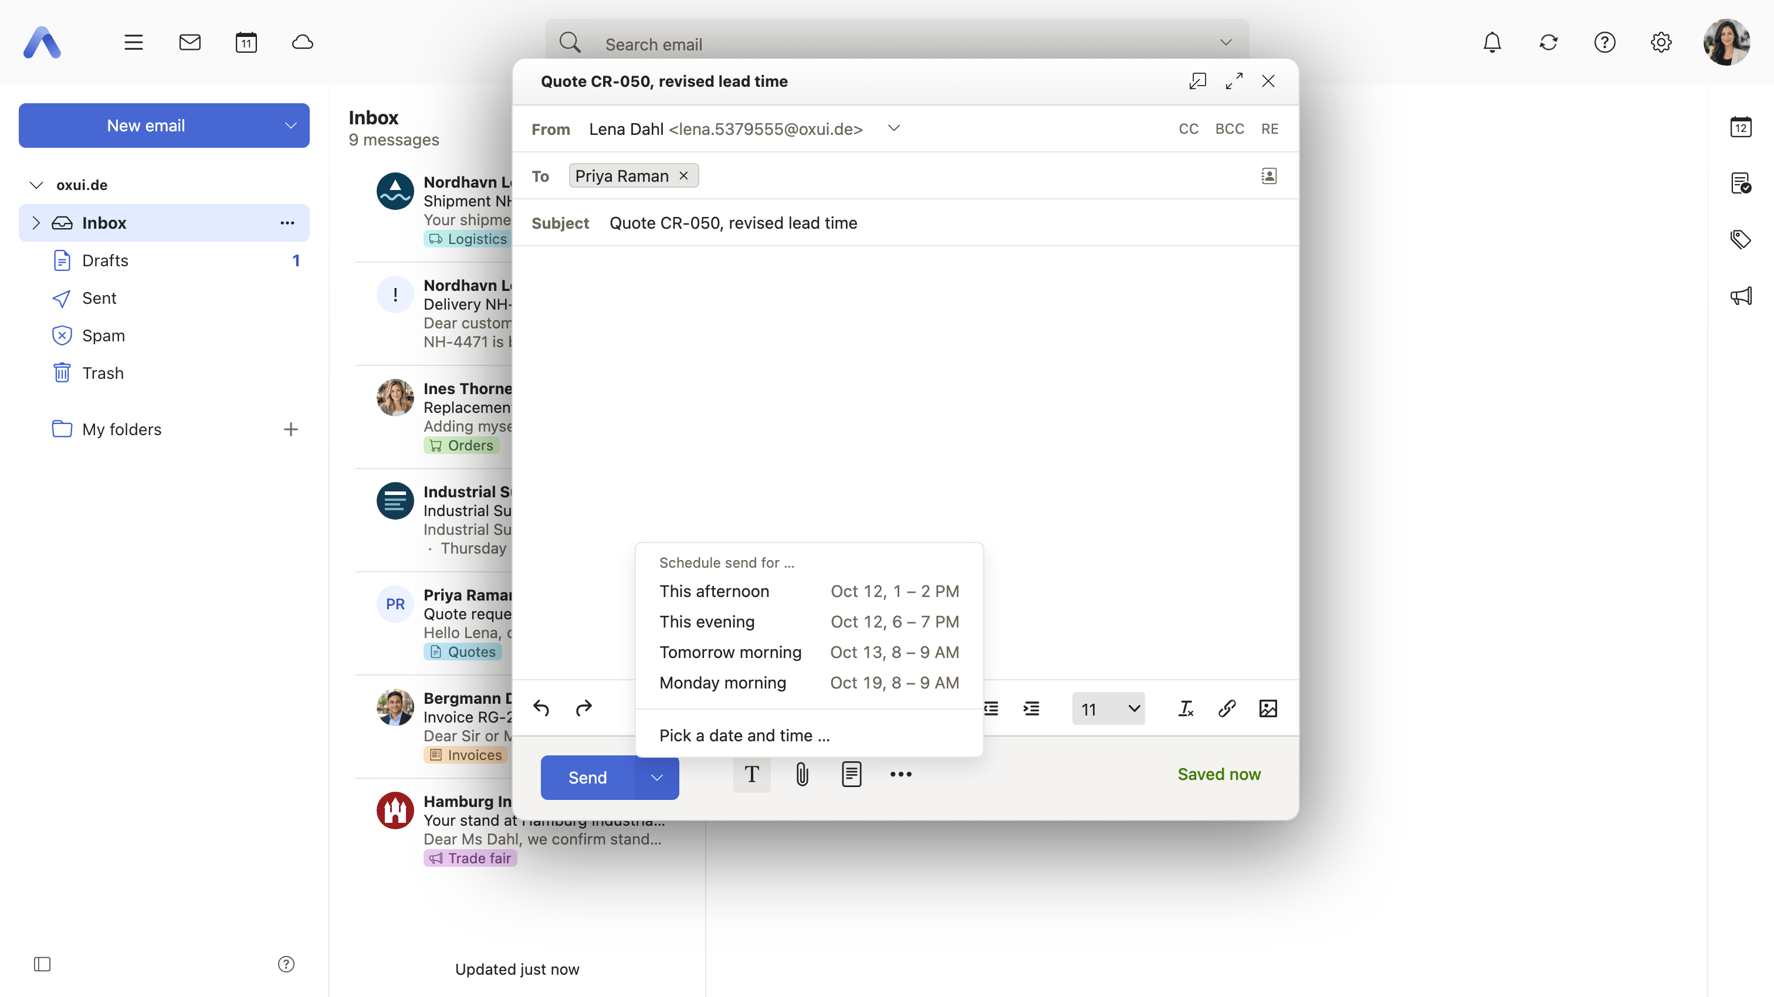The height and width of the screenshot is (997, 1774).
Task: Expand the Inbox folder subfolders
Action: point(36,222)
